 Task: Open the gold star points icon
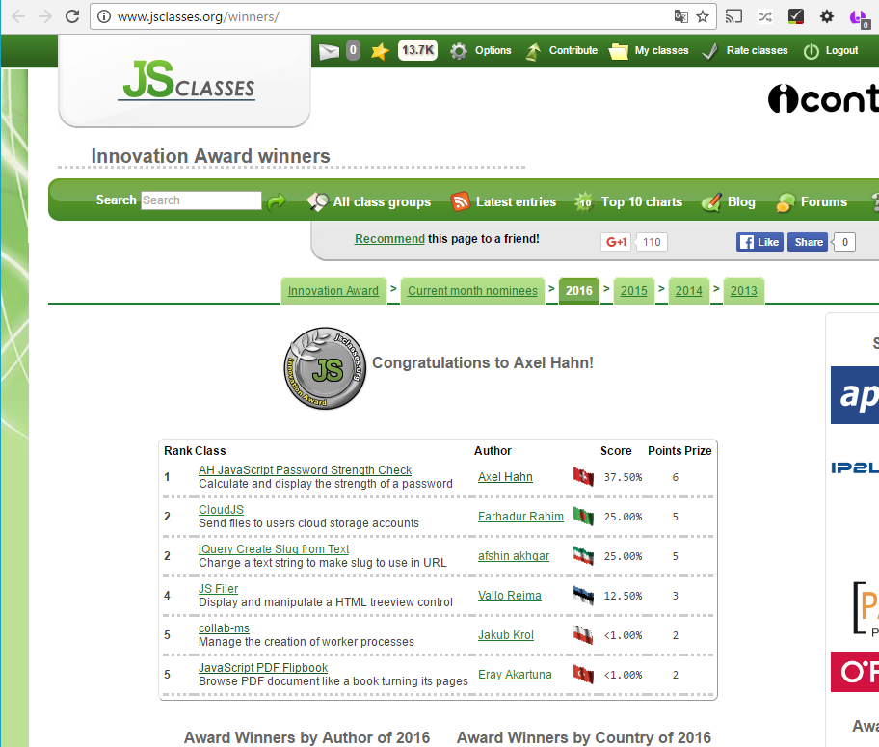(x=380, y=51)
